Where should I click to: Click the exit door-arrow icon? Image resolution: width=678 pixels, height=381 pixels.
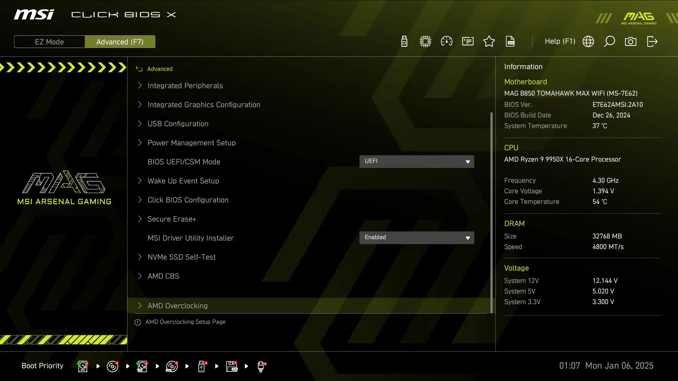pyautogui.click(x=652, y=41)
